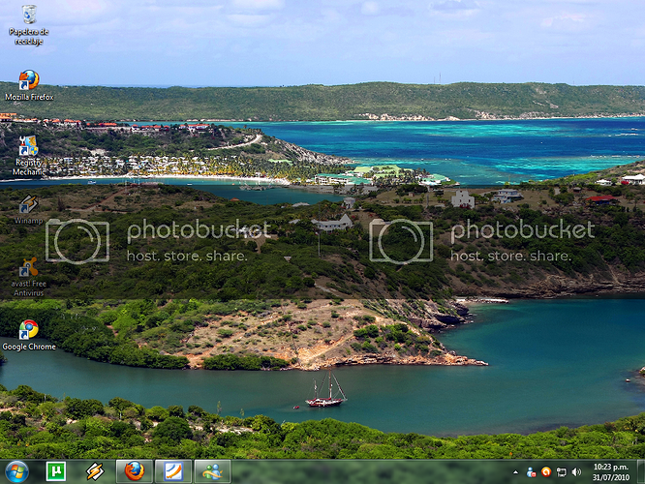Switch to Firefox in the taskbar
645x484 pixels.
click(135, 471)
